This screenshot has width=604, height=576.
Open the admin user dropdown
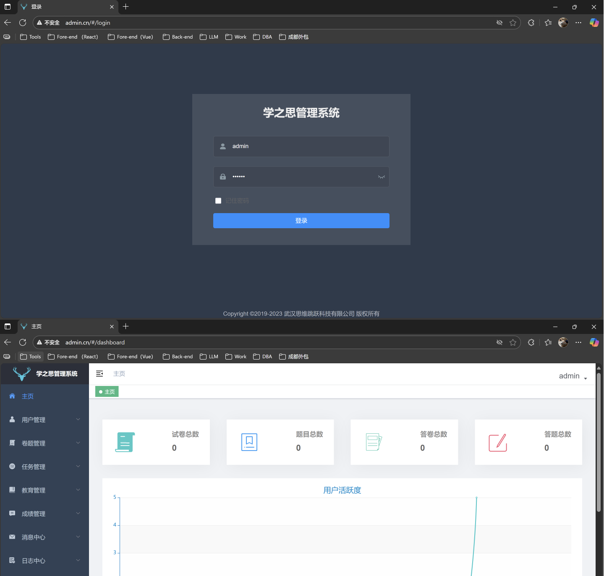click(573, 376)
